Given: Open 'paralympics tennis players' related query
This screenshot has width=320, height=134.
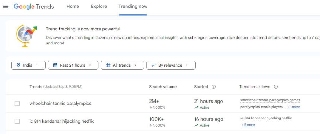Looking at the screenshot, I should point(261,107).
